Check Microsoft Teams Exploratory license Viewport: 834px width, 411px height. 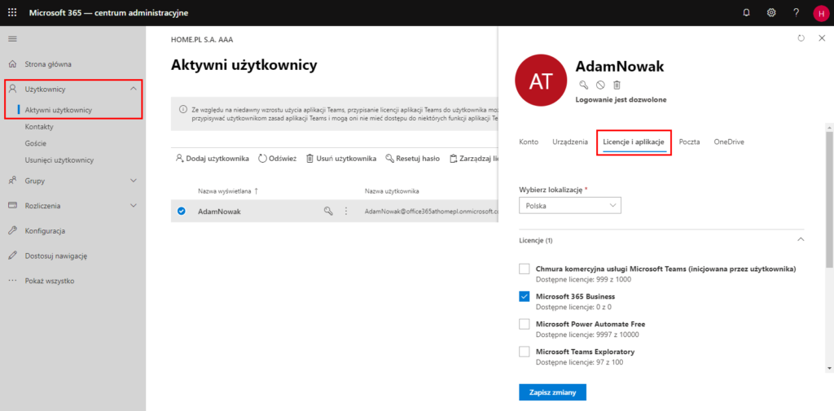[524, 352]
